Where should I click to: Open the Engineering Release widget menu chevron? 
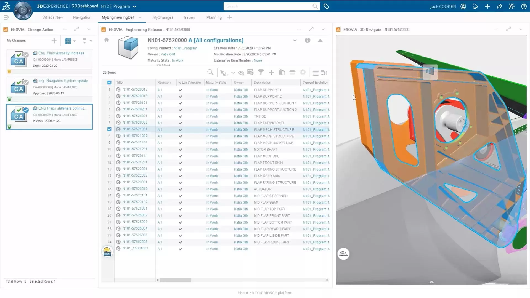(x=323, y=29)
